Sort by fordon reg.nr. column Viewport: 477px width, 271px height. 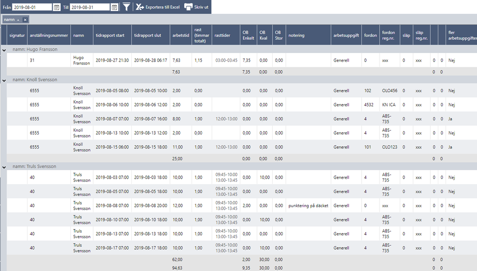(390, 35)
